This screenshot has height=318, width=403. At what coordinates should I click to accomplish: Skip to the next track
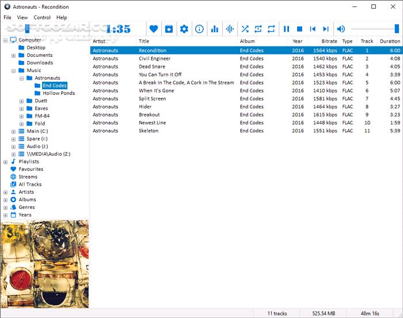click(x=326, y=29)
